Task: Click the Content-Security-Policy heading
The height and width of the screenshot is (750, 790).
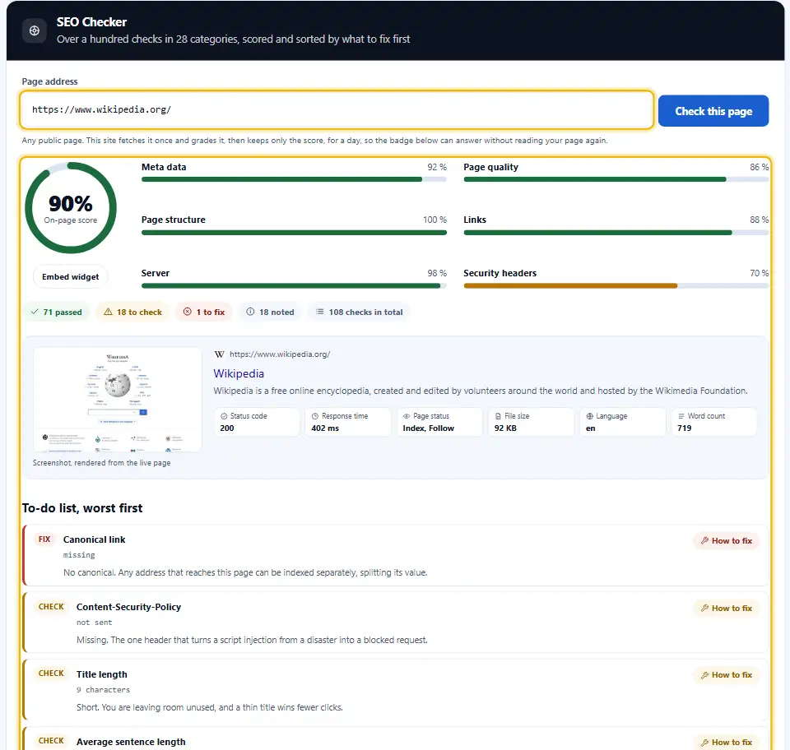Action: tap(128, 607)
